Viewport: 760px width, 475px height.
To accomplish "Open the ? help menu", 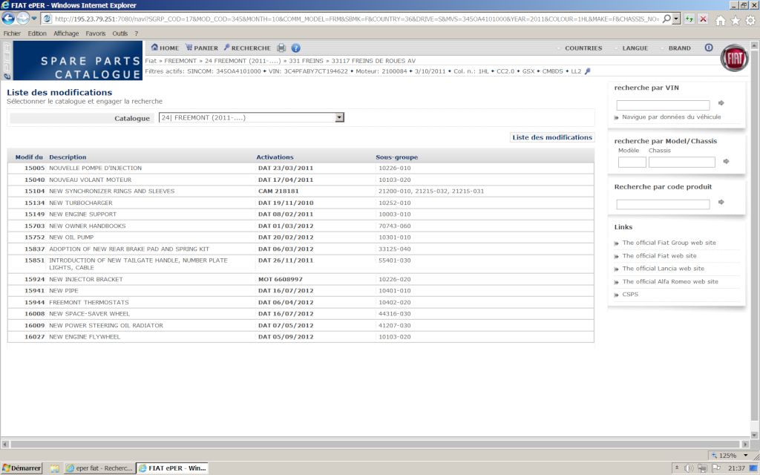I will 137,33.
